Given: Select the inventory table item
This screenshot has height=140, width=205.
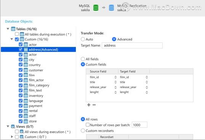Looking at the screenshot, I should 36,96.
